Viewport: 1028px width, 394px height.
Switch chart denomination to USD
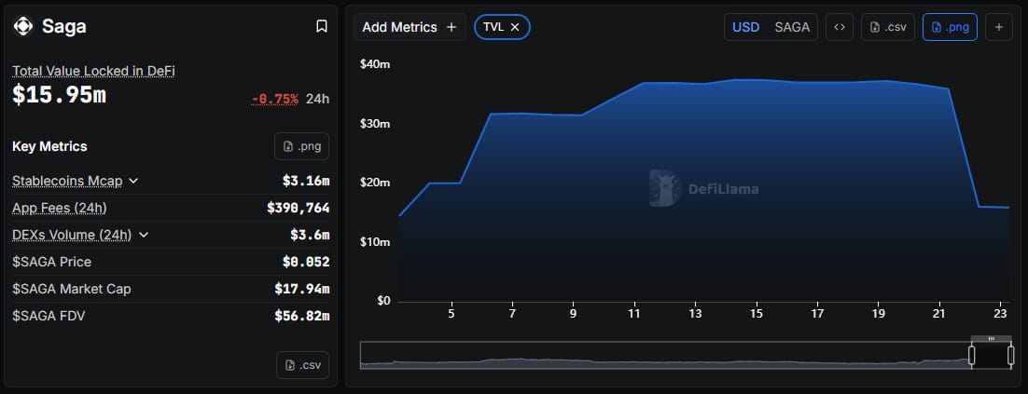point(745,27)
